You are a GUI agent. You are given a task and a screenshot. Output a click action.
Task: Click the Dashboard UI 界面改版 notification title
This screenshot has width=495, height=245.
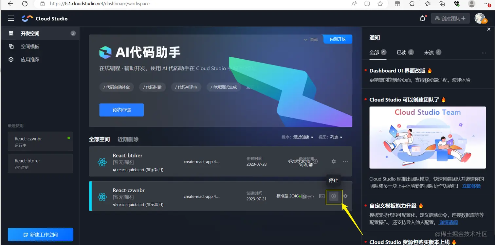(x=397, y=71)
